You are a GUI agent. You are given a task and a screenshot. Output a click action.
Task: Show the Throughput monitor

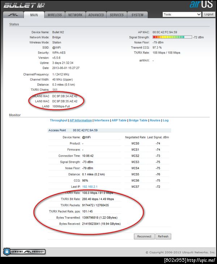pos(59,120)
